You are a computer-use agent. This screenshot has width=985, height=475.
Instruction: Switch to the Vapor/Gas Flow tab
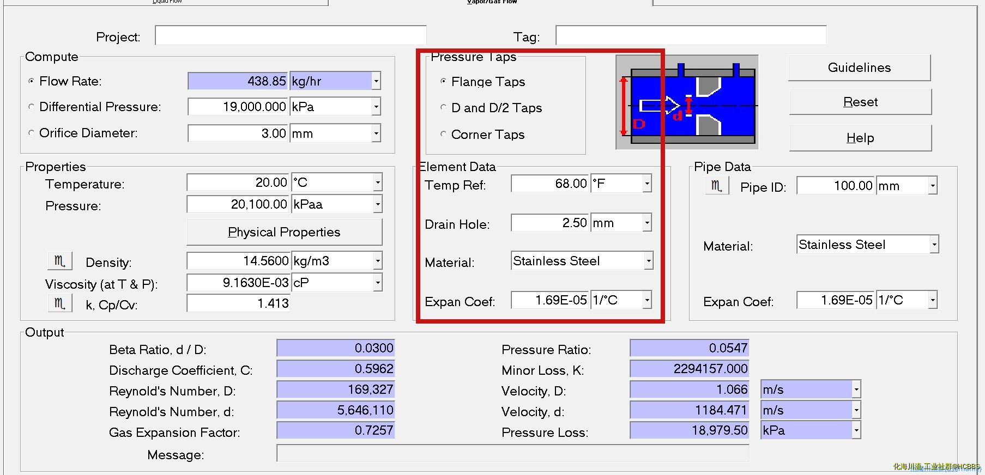point(492,2)
